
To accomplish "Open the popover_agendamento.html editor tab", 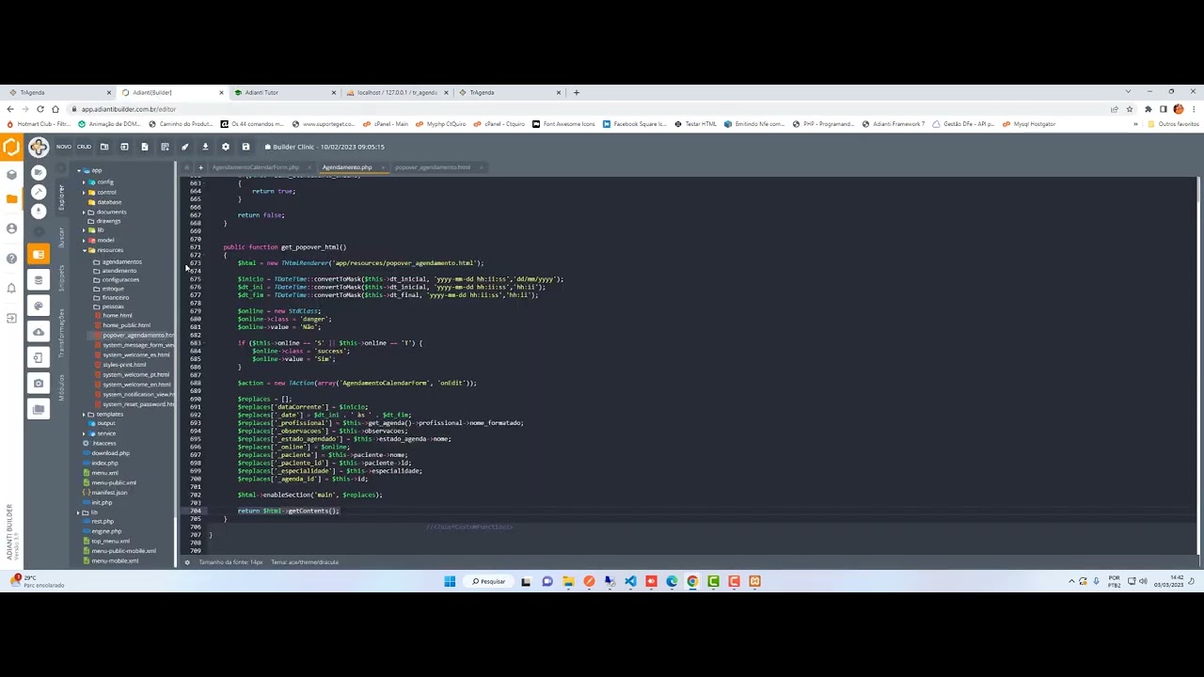I will 433,167.
